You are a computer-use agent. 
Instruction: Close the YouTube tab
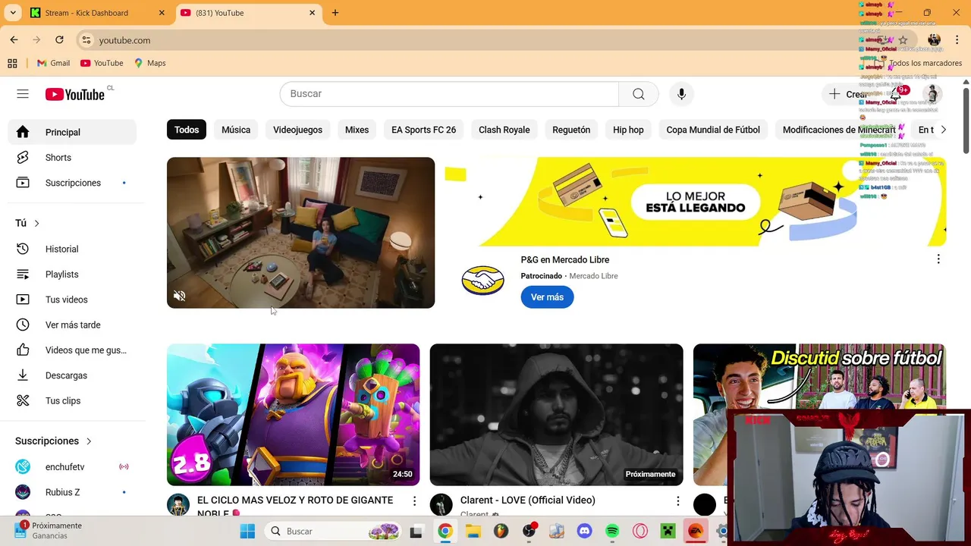[x=312, y=13]
